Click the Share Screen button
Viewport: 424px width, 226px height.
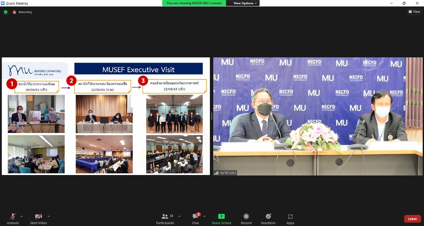pyautogui.click(x=221, y=219)
